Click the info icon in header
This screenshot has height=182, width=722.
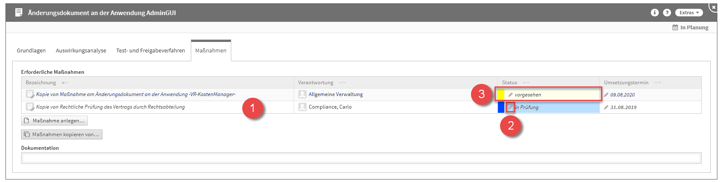pos(654,13)
